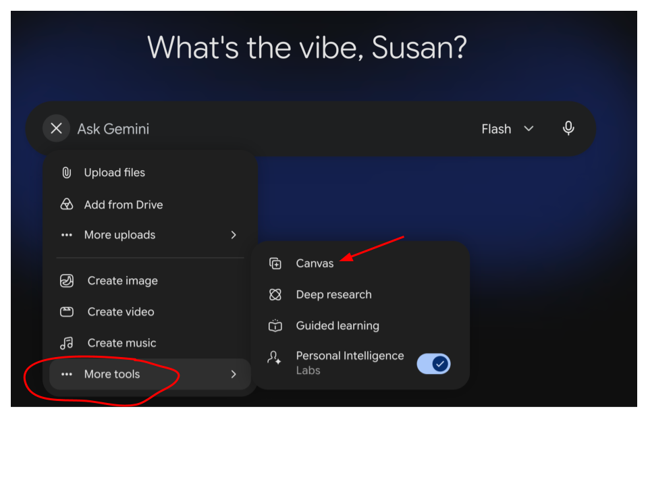
Task: Open the Flash model selector dropdown
Action: tap(508, 129)
